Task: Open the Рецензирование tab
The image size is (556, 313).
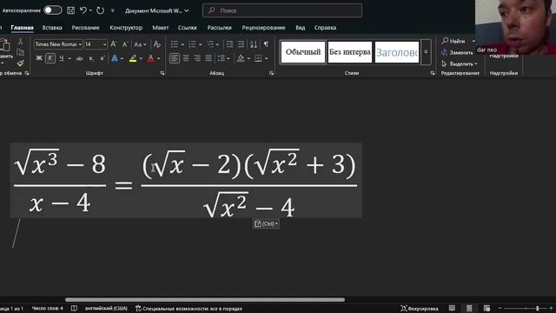Action: (263, 28)
